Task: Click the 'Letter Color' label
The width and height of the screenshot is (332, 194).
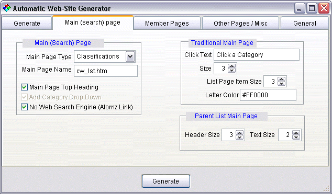Action: [222, 95]
